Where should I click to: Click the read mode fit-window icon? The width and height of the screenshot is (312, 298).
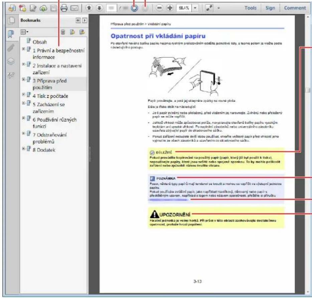tap(209, 8)
